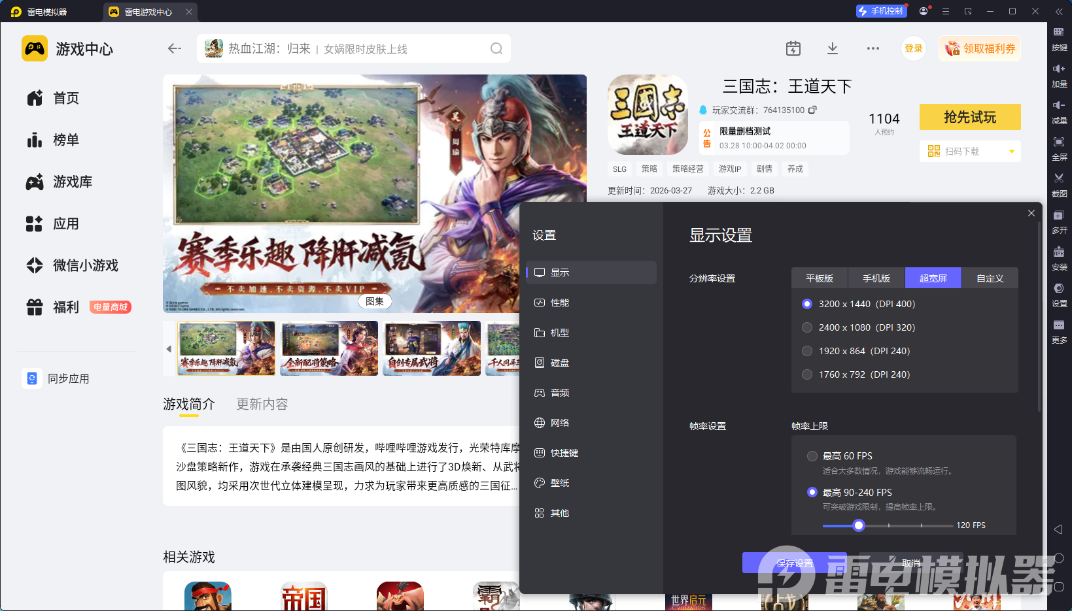The width and height of the screenshot is (1072, 611).
Task: Open the 磁盘 settings category
Action: [591, 363]
